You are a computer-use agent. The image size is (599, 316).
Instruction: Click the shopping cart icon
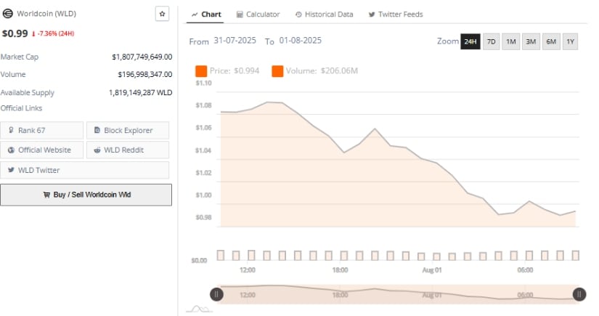click(46, 195)
